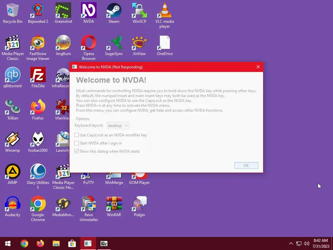Select the Winamp desktop icon
The height and width of the screenshot is (250, 333).
[13, 142]
